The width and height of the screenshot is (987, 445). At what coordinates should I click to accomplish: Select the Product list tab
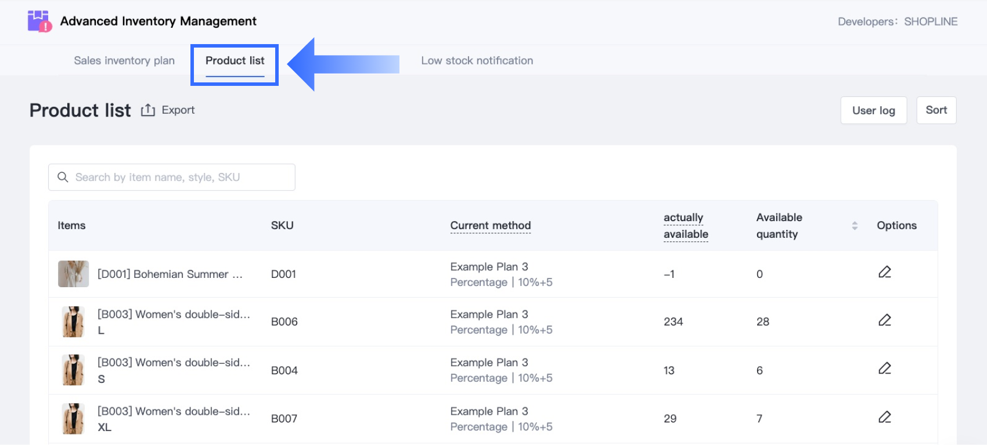coord(235,60)
